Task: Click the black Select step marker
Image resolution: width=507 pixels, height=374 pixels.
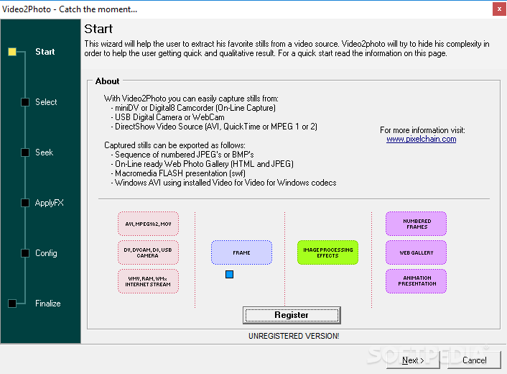Action: pos(25,102)
